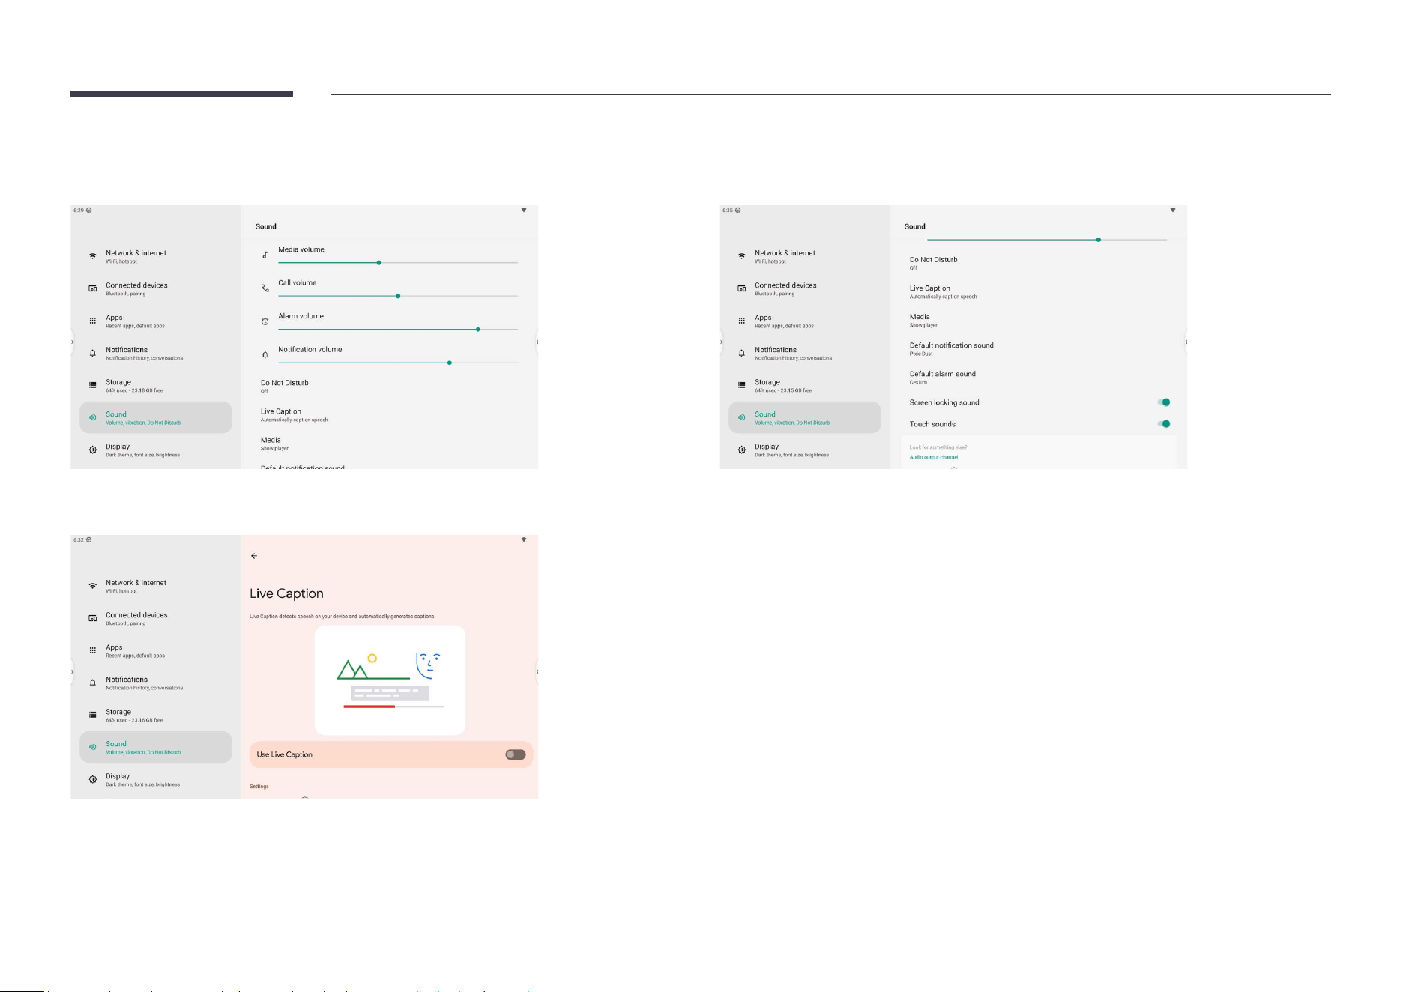Click the Live Caption illustration card
1403x992 pixels.
click(x=390, y=680)
